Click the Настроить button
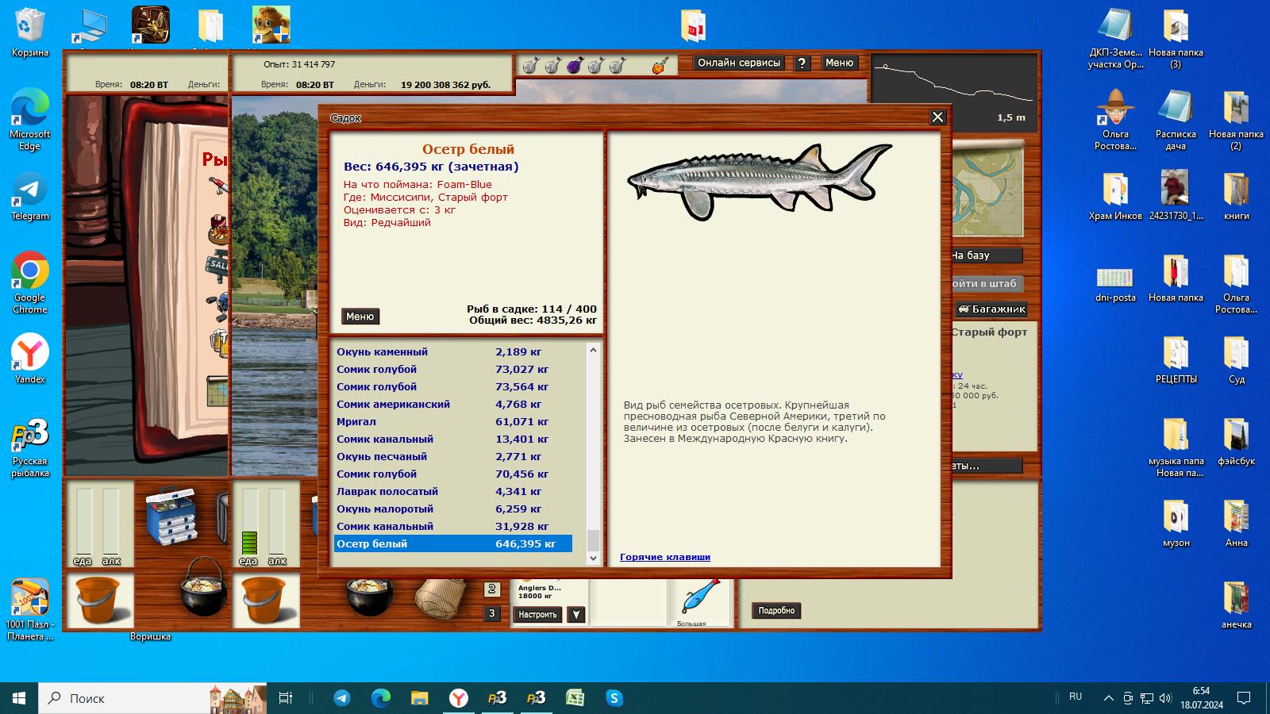This screenshot has height=714, width=1270. 538,615
